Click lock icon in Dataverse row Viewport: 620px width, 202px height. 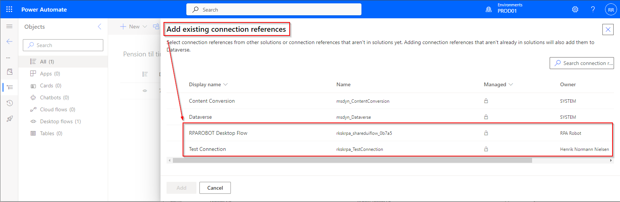pos(486,117)
